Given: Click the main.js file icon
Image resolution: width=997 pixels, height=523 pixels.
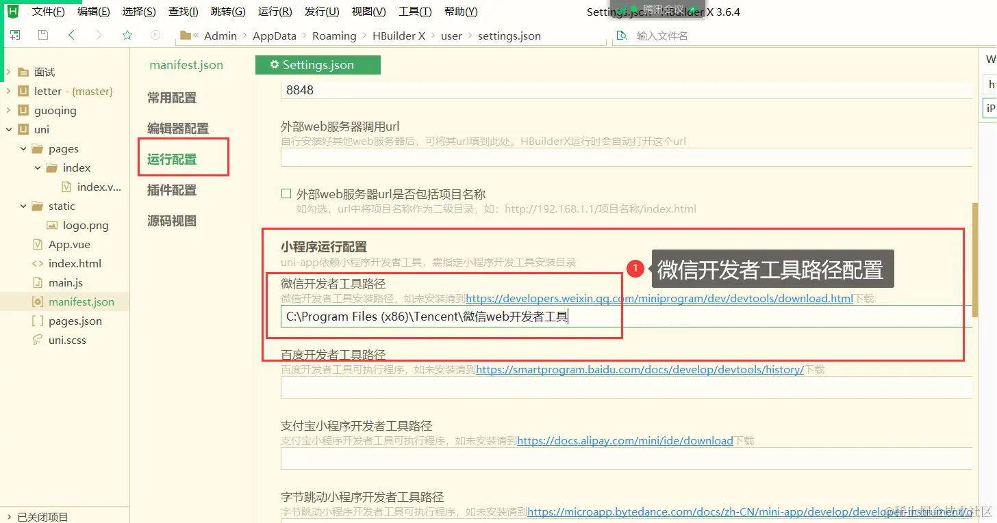Looking at the screenshot, I should tap(38, 282).
